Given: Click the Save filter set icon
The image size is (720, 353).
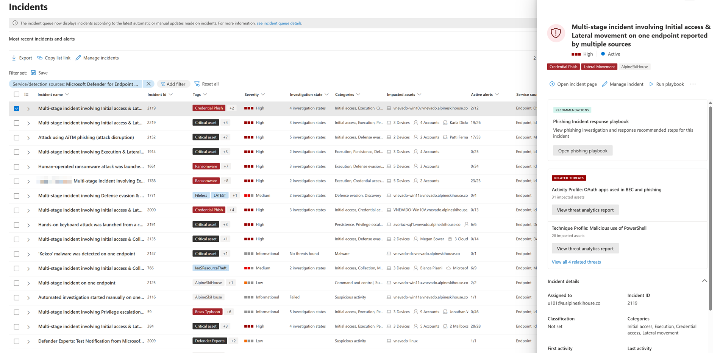Looking at the screenshot, I should 33,73.
